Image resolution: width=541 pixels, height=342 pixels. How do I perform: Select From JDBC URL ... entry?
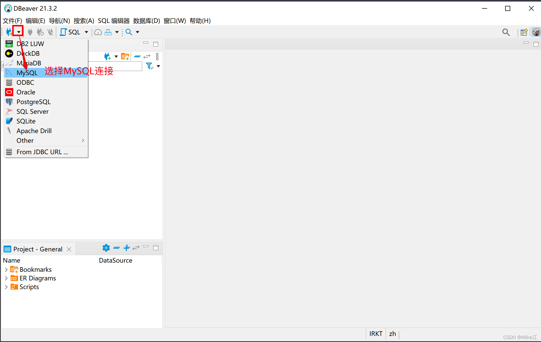(x=46, y=152)
